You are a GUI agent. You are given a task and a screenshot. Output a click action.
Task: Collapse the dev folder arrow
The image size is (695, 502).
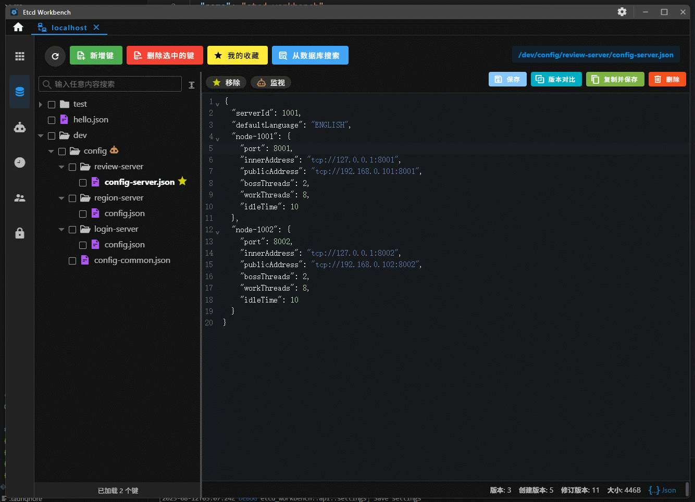tap(41, 136)
